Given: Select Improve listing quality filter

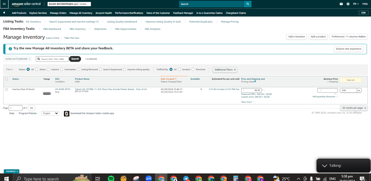Looking at the screenshot, I should [x=124, y=69].
